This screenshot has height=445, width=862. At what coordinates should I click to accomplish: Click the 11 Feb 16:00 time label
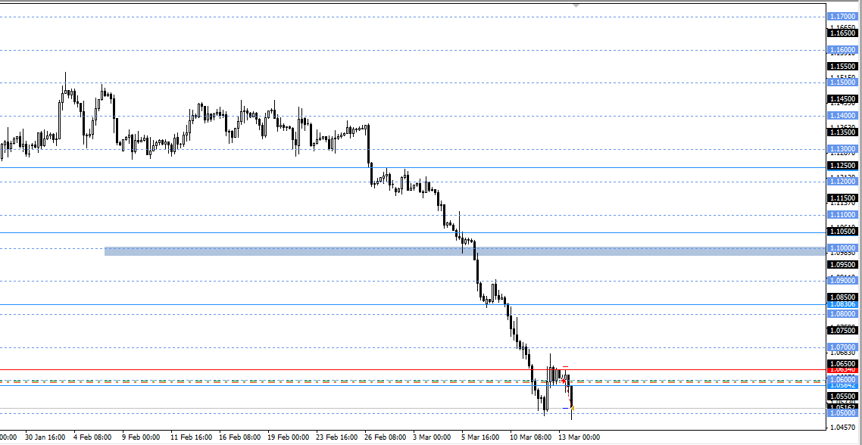point(191,437)
